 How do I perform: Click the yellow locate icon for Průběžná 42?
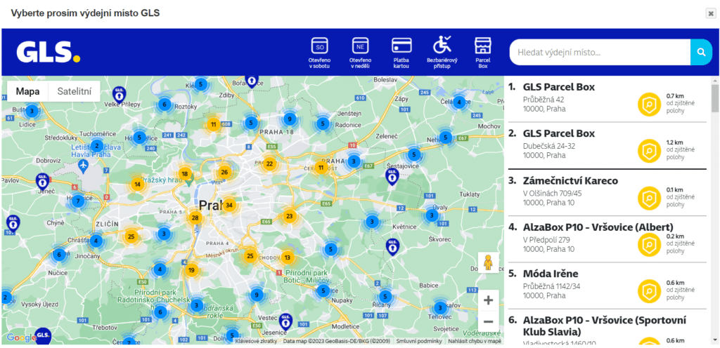click(649, 105)
